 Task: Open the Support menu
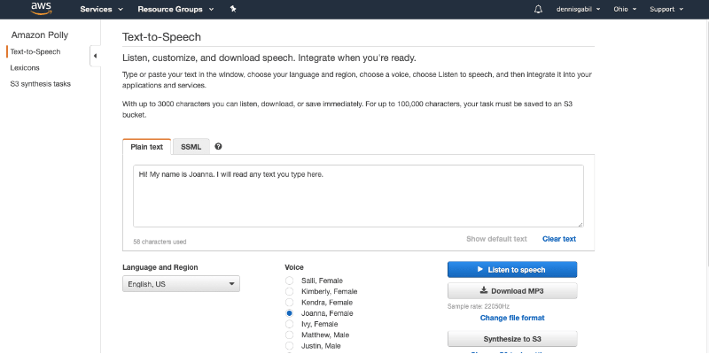tap(666, 9)
